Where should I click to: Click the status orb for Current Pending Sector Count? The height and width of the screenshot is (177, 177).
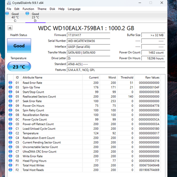coord(10,142)
